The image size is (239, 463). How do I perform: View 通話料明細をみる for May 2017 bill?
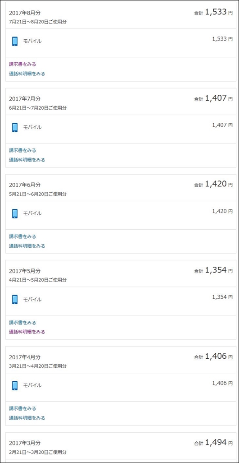pyautogui.click(x=27, y=332)
